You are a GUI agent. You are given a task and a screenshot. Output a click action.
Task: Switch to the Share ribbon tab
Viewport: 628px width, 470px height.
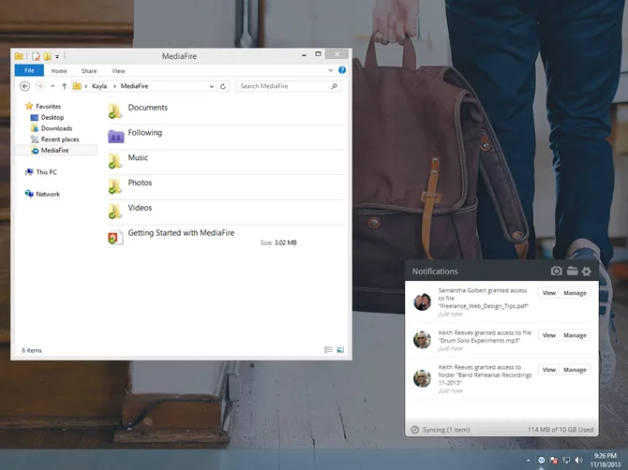tap(89, 70)
